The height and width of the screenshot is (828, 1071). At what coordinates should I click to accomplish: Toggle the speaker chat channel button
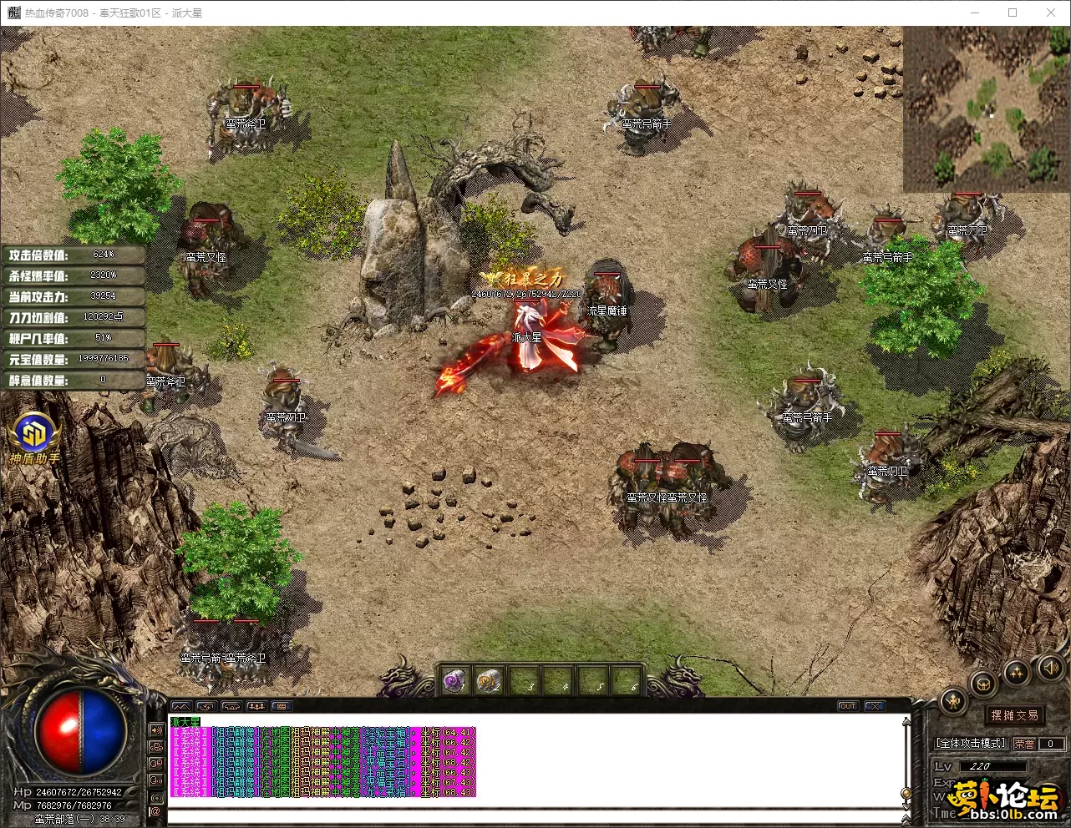[x=155, y=730]
